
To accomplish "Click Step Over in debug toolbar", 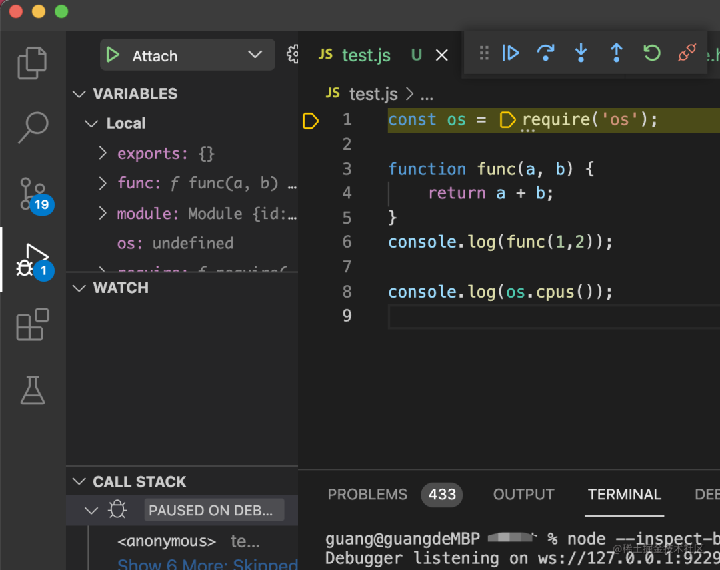I will tap(545, 53).
